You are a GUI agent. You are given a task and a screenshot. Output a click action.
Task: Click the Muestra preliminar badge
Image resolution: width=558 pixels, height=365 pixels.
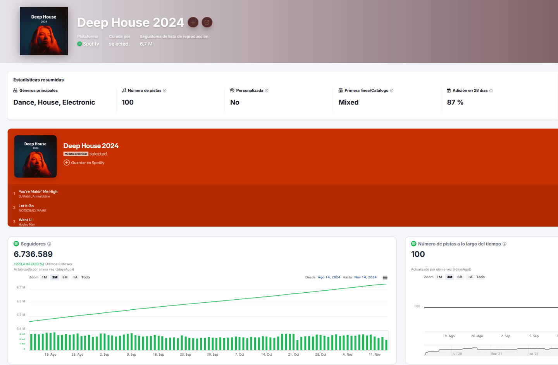click(76, 154)
